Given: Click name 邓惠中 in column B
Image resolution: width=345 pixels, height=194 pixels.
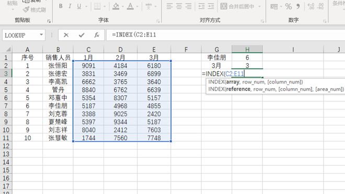Looking at the screenshot, I should point(58,98).
